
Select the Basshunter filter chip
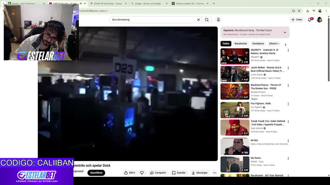pyautogui.click(x=241, y=44)
